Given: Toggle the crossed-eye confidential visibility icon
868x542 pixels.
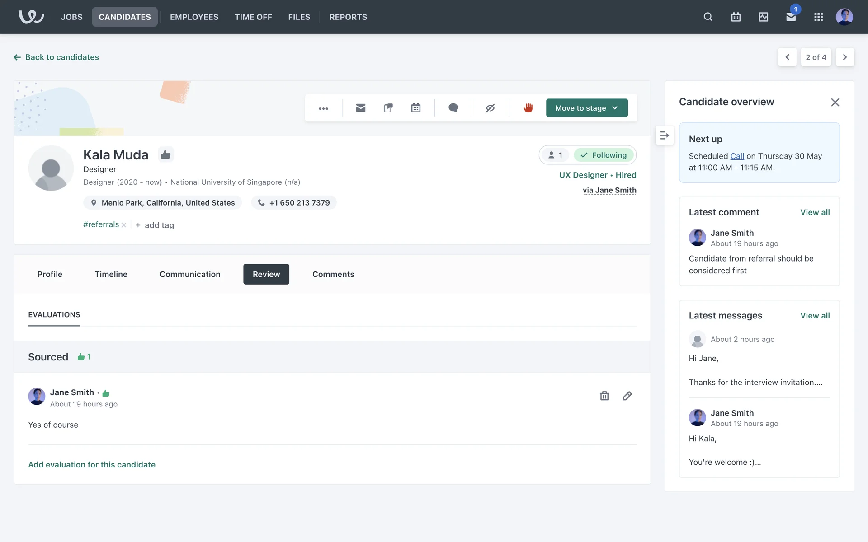Looking at the screenshot, I should pyautogui.click(x=490, y=108).
